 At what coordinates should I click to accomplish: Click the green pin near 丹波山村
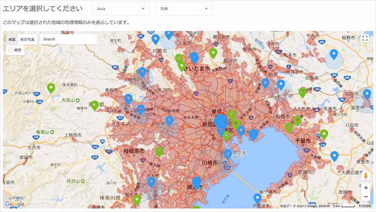[x=51, y=88]
